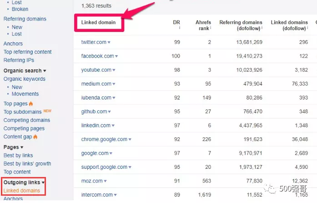Screen dimensions: 317x203
Task: Click the Ahrefs rank info icon
Action: [x=211, y=28]
